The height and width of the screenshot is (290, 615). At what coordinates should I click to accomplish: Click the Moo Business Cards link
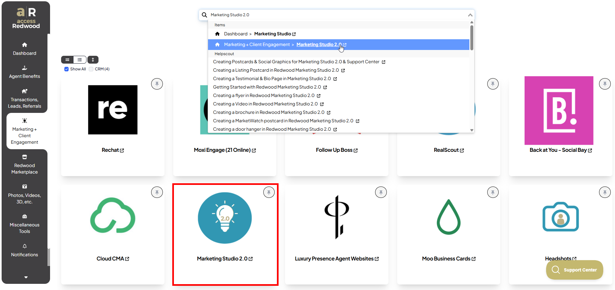(x=449, y=259)
